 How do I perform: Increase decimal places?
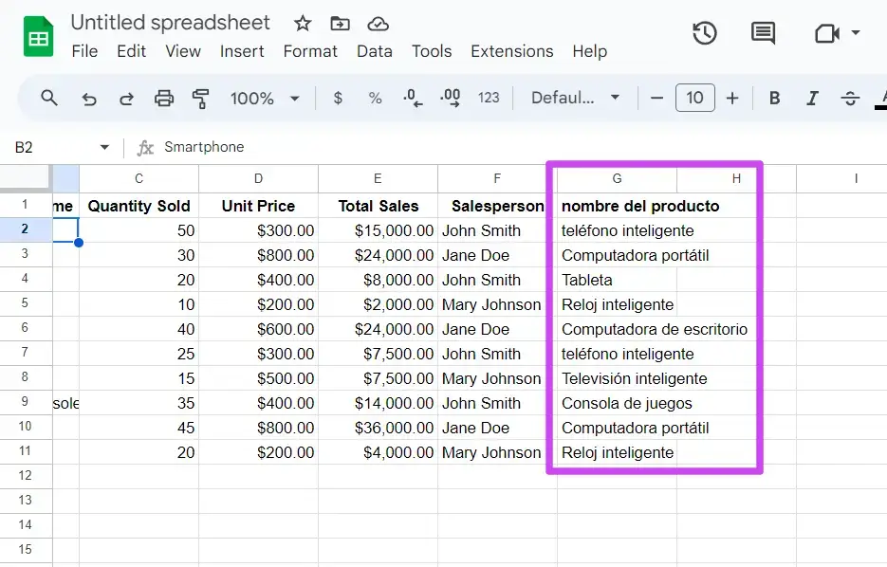(x=451, y=99)
